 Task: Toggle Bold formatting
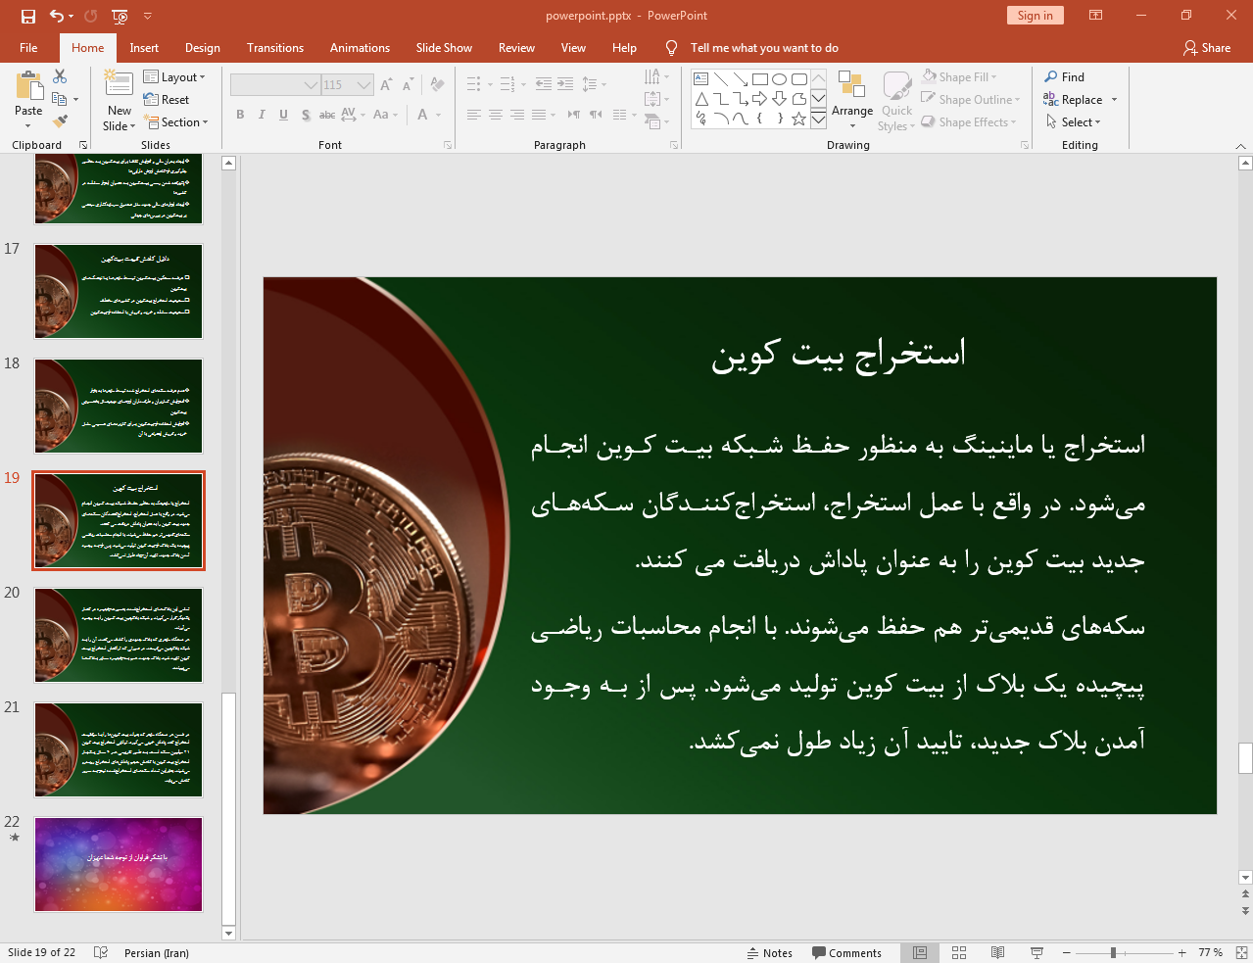click(240, 115)
